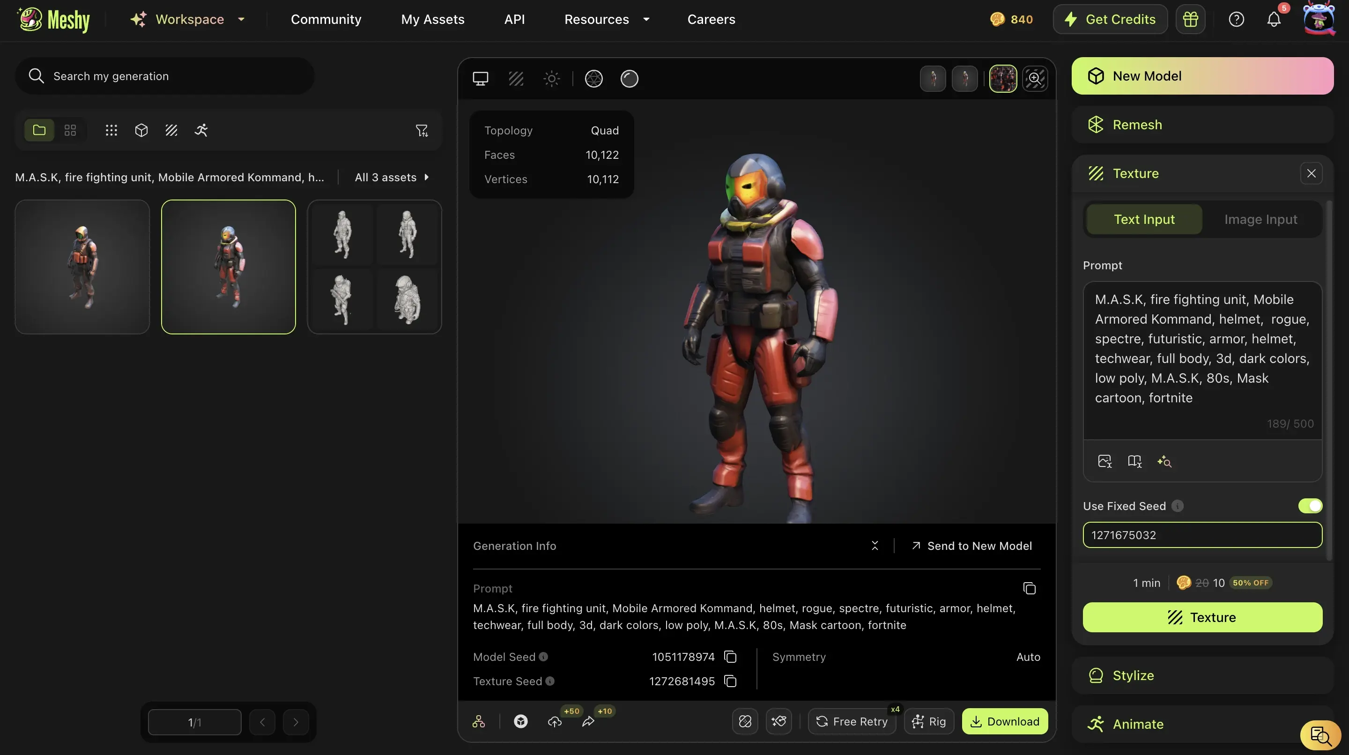1349x755 pixels.
Task: Switch the asset view to grid layout
Action: point(70,130)
